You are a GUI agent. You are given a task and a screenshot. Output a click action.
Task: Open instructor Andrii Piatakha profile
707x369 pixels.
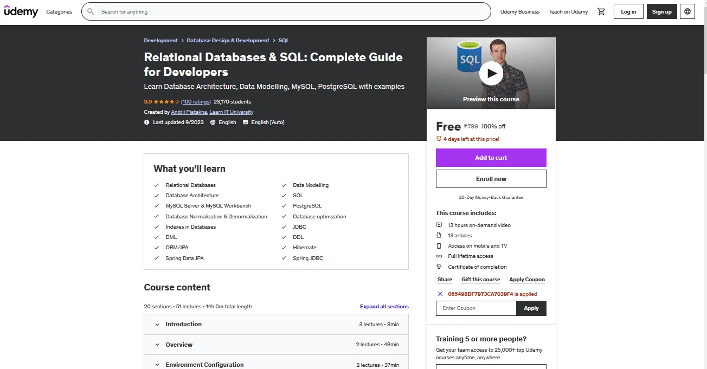coord(189,112)
